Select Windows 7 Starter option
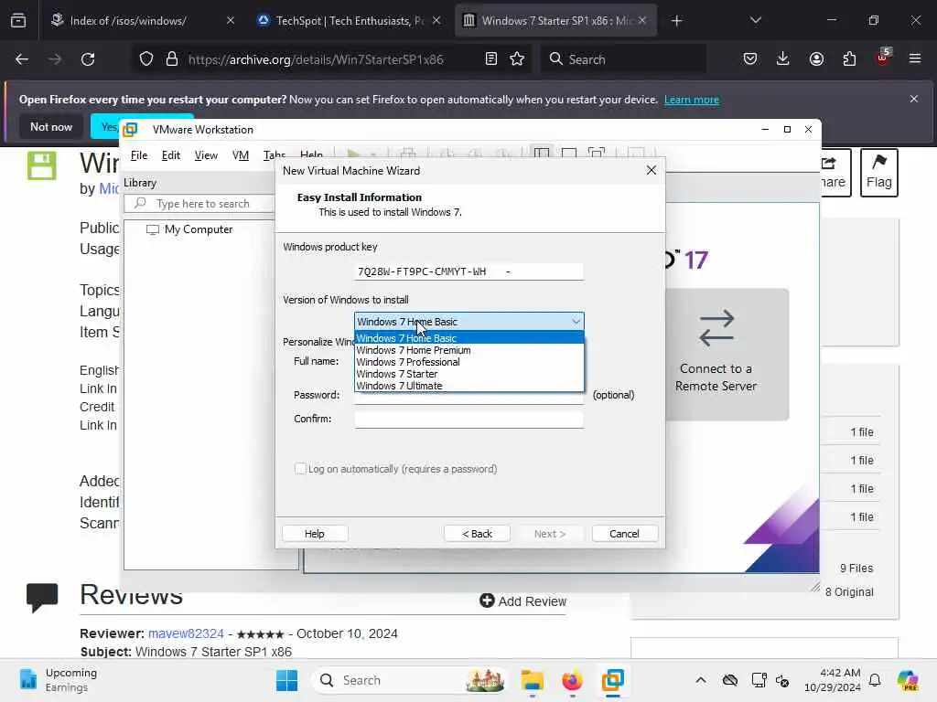 [x=469, y=374]
